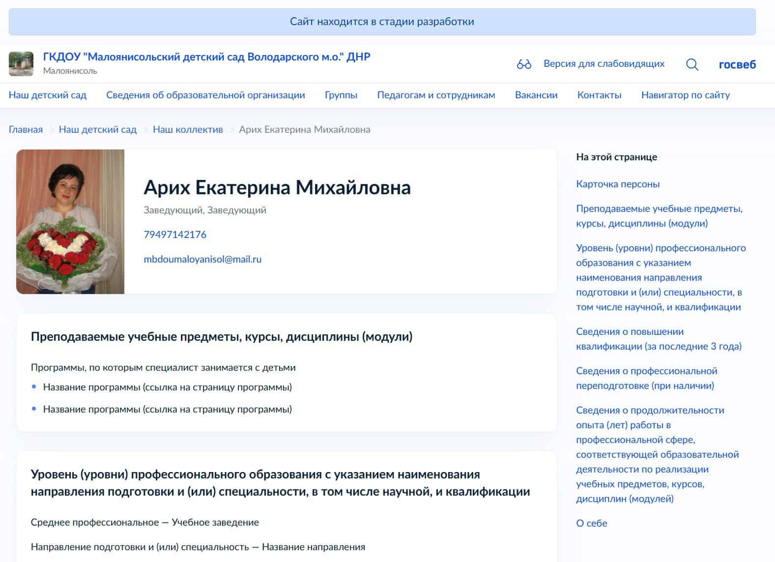
Task: Click the glasses accessibility icon
Action: pyautogui.click(x=524, y=64)
